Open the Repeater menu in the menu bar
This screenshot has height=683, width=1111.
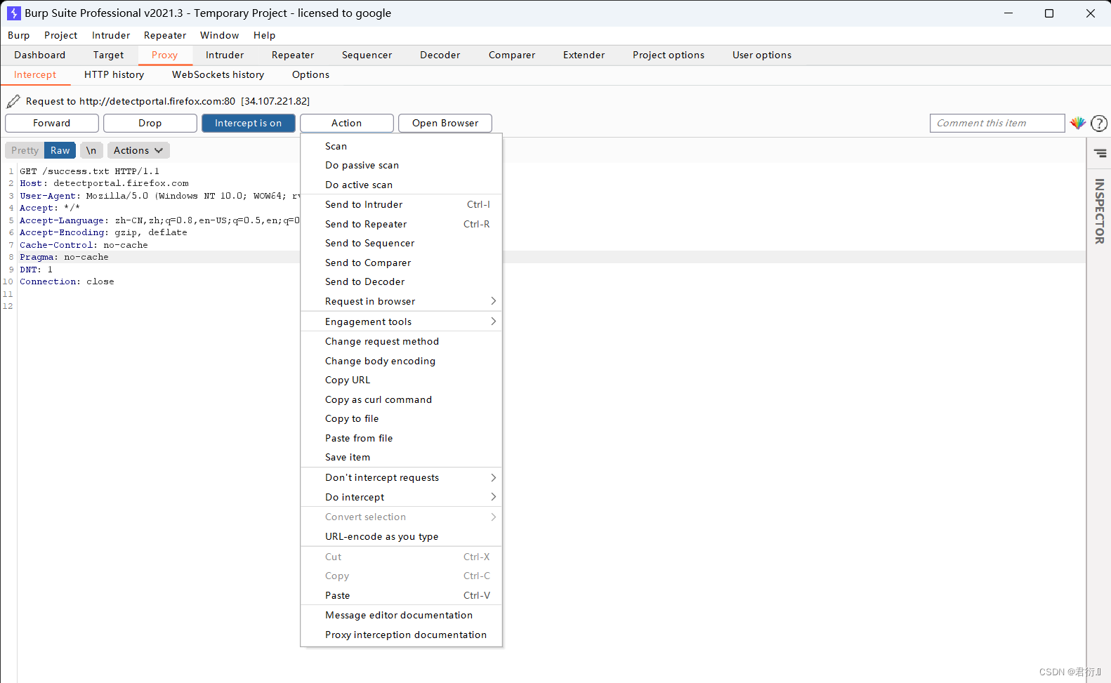coord(165,35)
